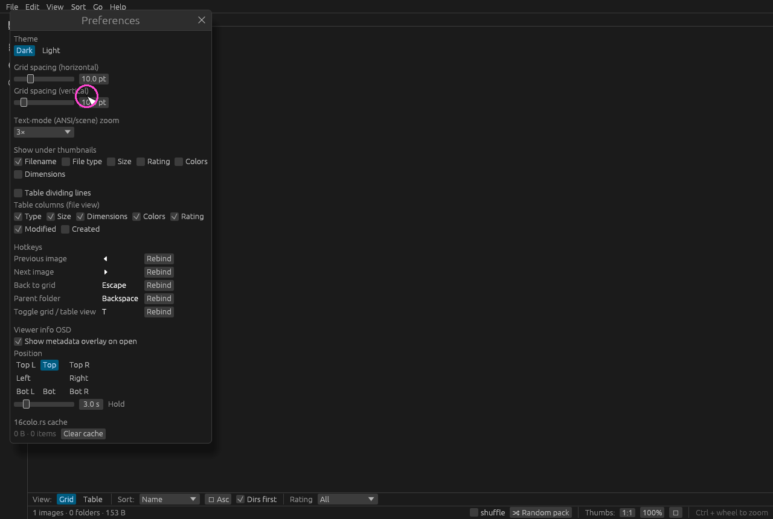
Task: Open the Sort Name dropdown
Action: pos(169,500)
